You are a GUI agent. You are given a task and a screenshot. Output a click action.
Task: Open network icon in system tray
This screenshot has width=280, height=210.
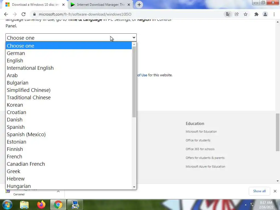[x=252, y=205]
